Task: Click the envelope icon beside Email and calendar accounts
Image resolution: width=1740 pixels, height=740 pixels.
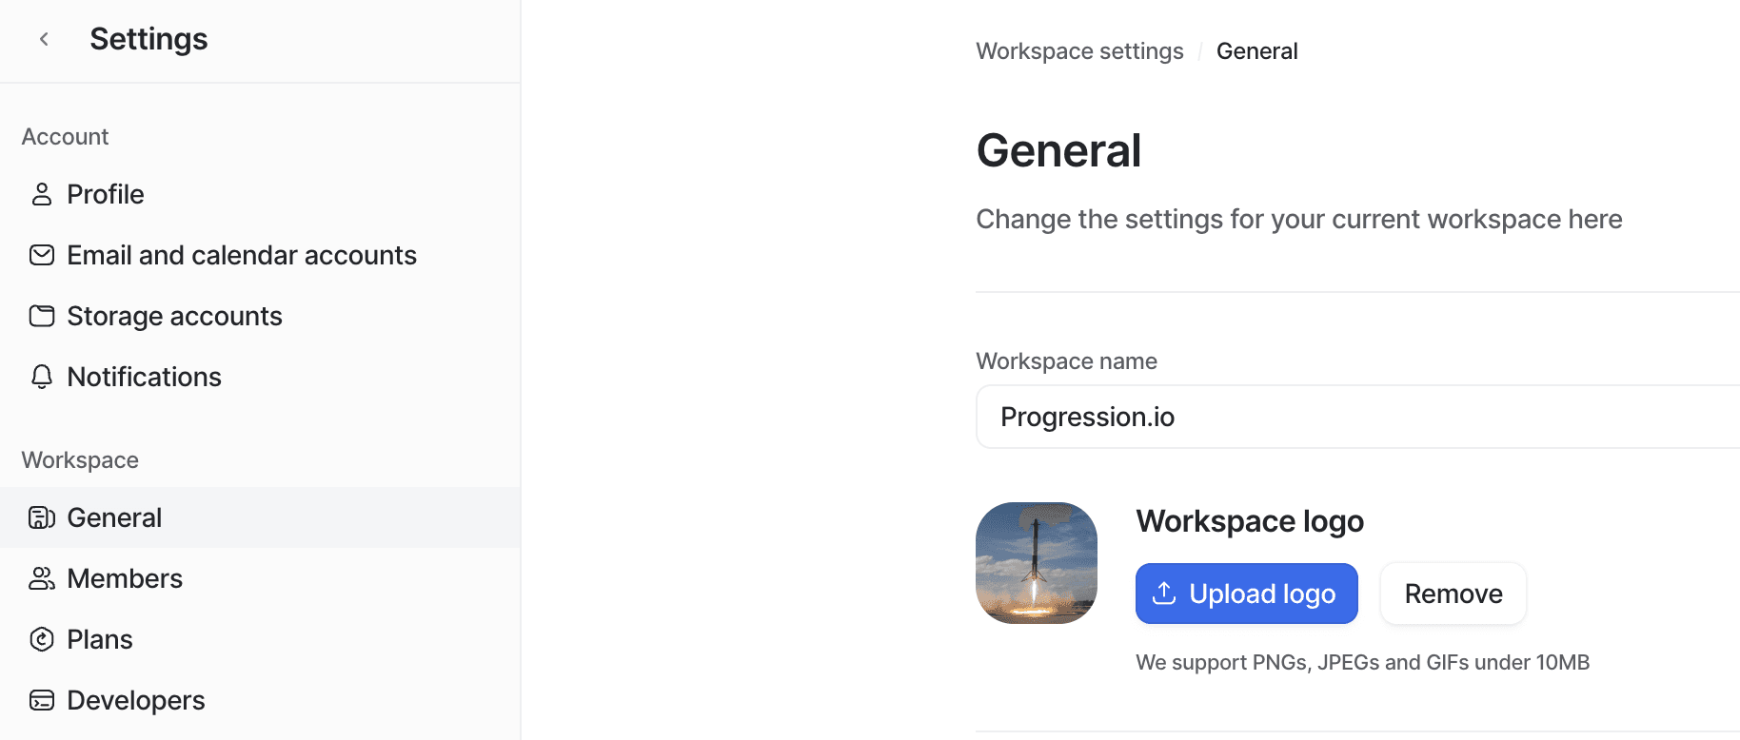Action: click(x=41, y=255)
